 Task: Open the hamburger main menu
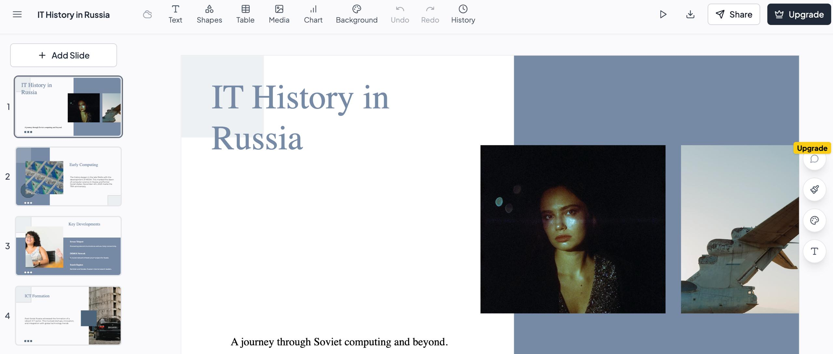coord(17,14)
